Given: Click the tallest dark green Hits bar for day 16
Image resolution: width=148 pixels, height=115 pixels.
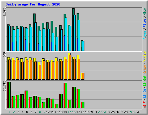Looking at the screenshot, I should click(x=73, y=23).
